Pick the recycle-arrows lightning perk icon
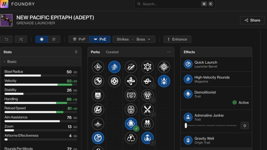The height and width of the screenshot is (150, 267). coord(131,138)
